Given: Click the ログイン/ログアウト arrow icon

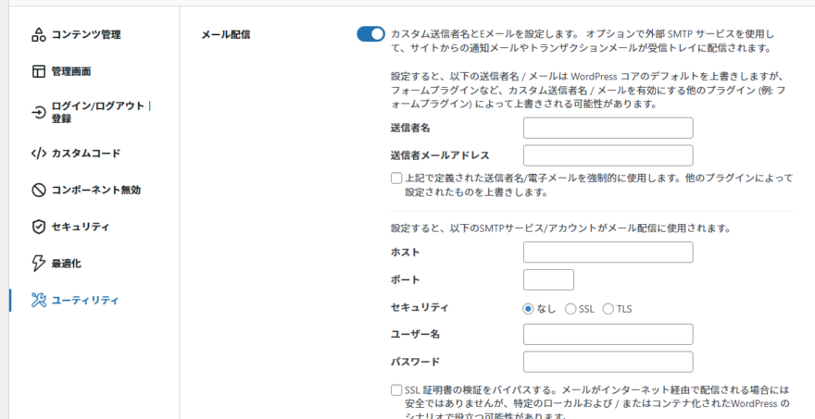Looking at the screenshot, I should pyautogui.click(x=38, y=112).
